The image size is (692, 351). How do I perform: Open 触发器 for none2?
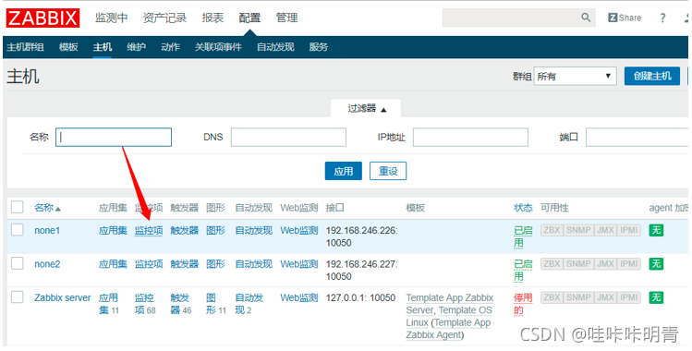point(185,263)
